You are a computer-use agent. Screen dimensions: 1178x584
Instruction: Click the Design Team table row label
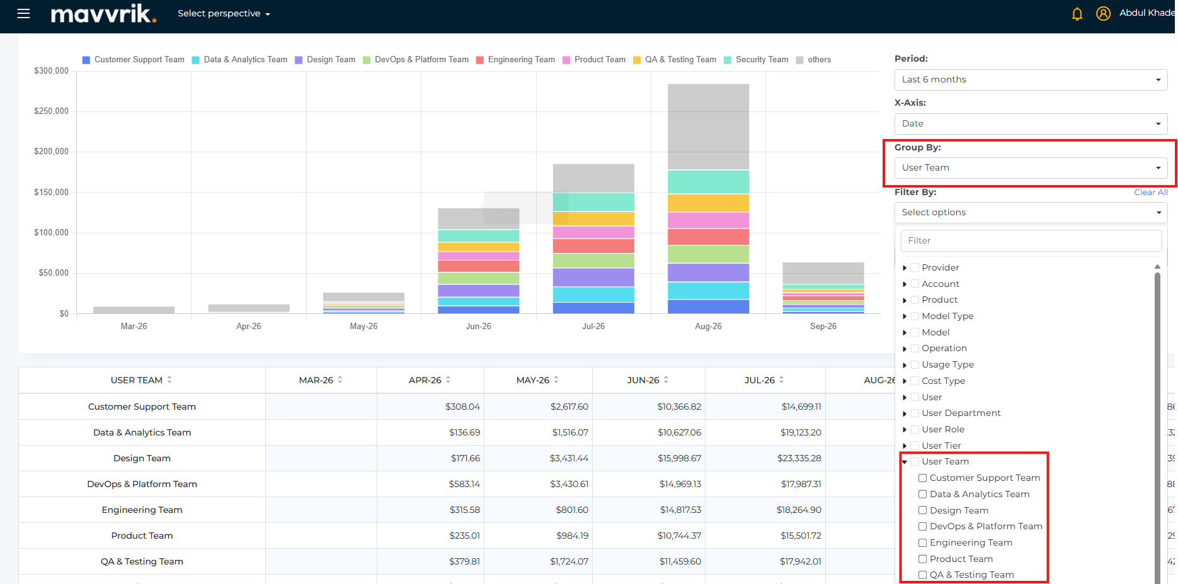[x=142, y=458]
